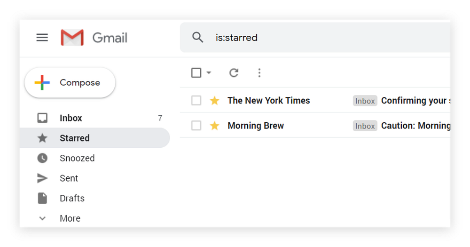Tick the select-all checkbox in toolbar

(x=196, y=72)
